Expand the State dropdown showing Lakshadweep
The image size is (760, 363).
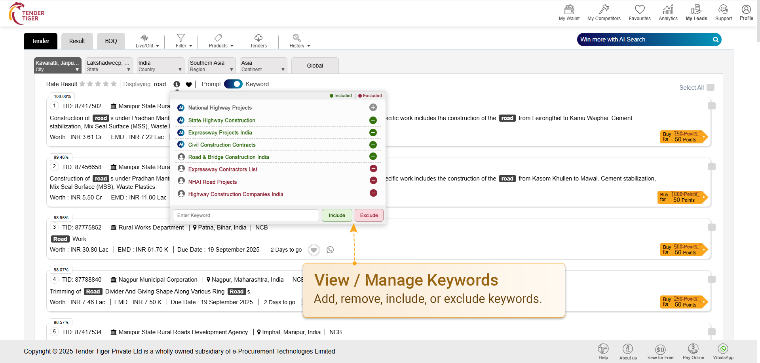(x=109, y=66)
